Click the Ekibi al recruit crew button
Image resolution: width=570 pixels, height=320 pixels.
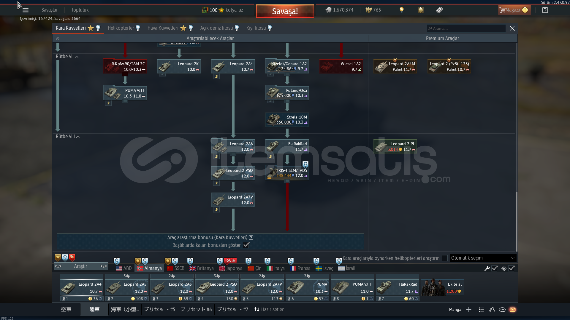443,287
